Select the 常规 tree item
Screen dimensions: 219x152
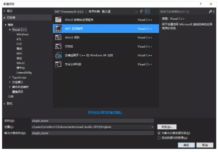coord(19,49)
